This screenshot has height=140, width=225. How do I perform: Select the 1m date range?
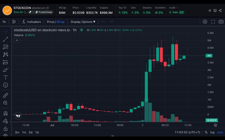[x=24, y=132]
